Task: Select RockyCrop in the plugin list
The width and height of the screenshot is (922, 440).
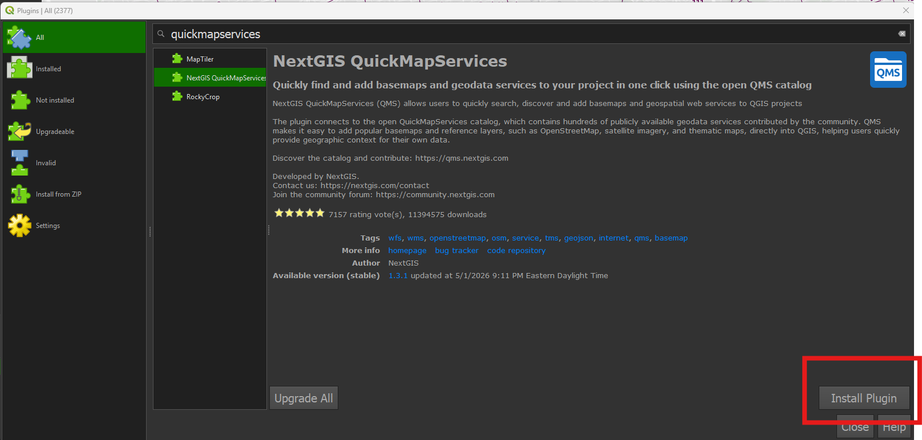Action: click(x=210, y=97)
